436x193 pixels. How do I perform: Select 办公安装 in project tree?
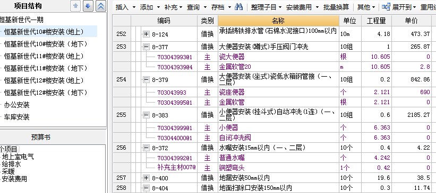coord(16,105)
